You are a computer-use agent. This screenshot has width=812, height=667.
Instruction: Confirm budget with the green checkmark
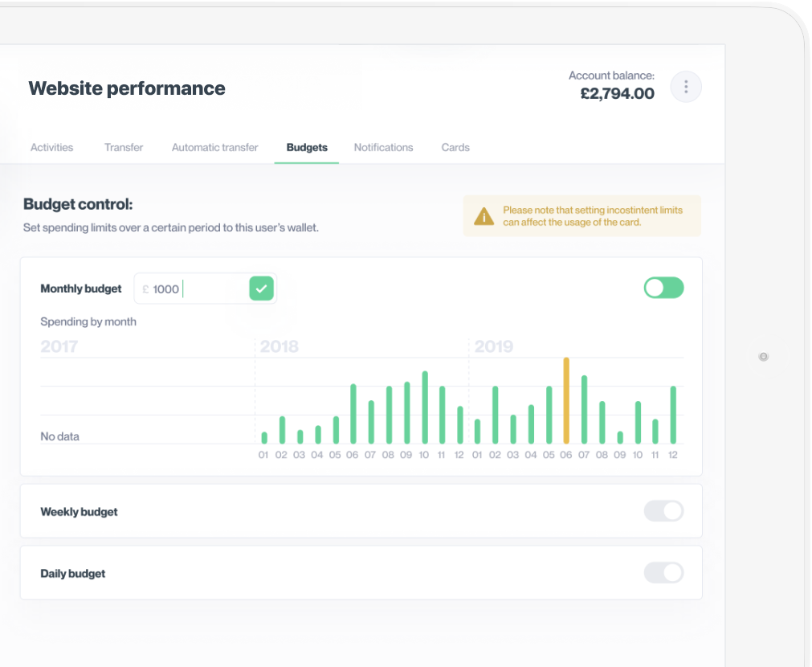[x=261, y=288]
